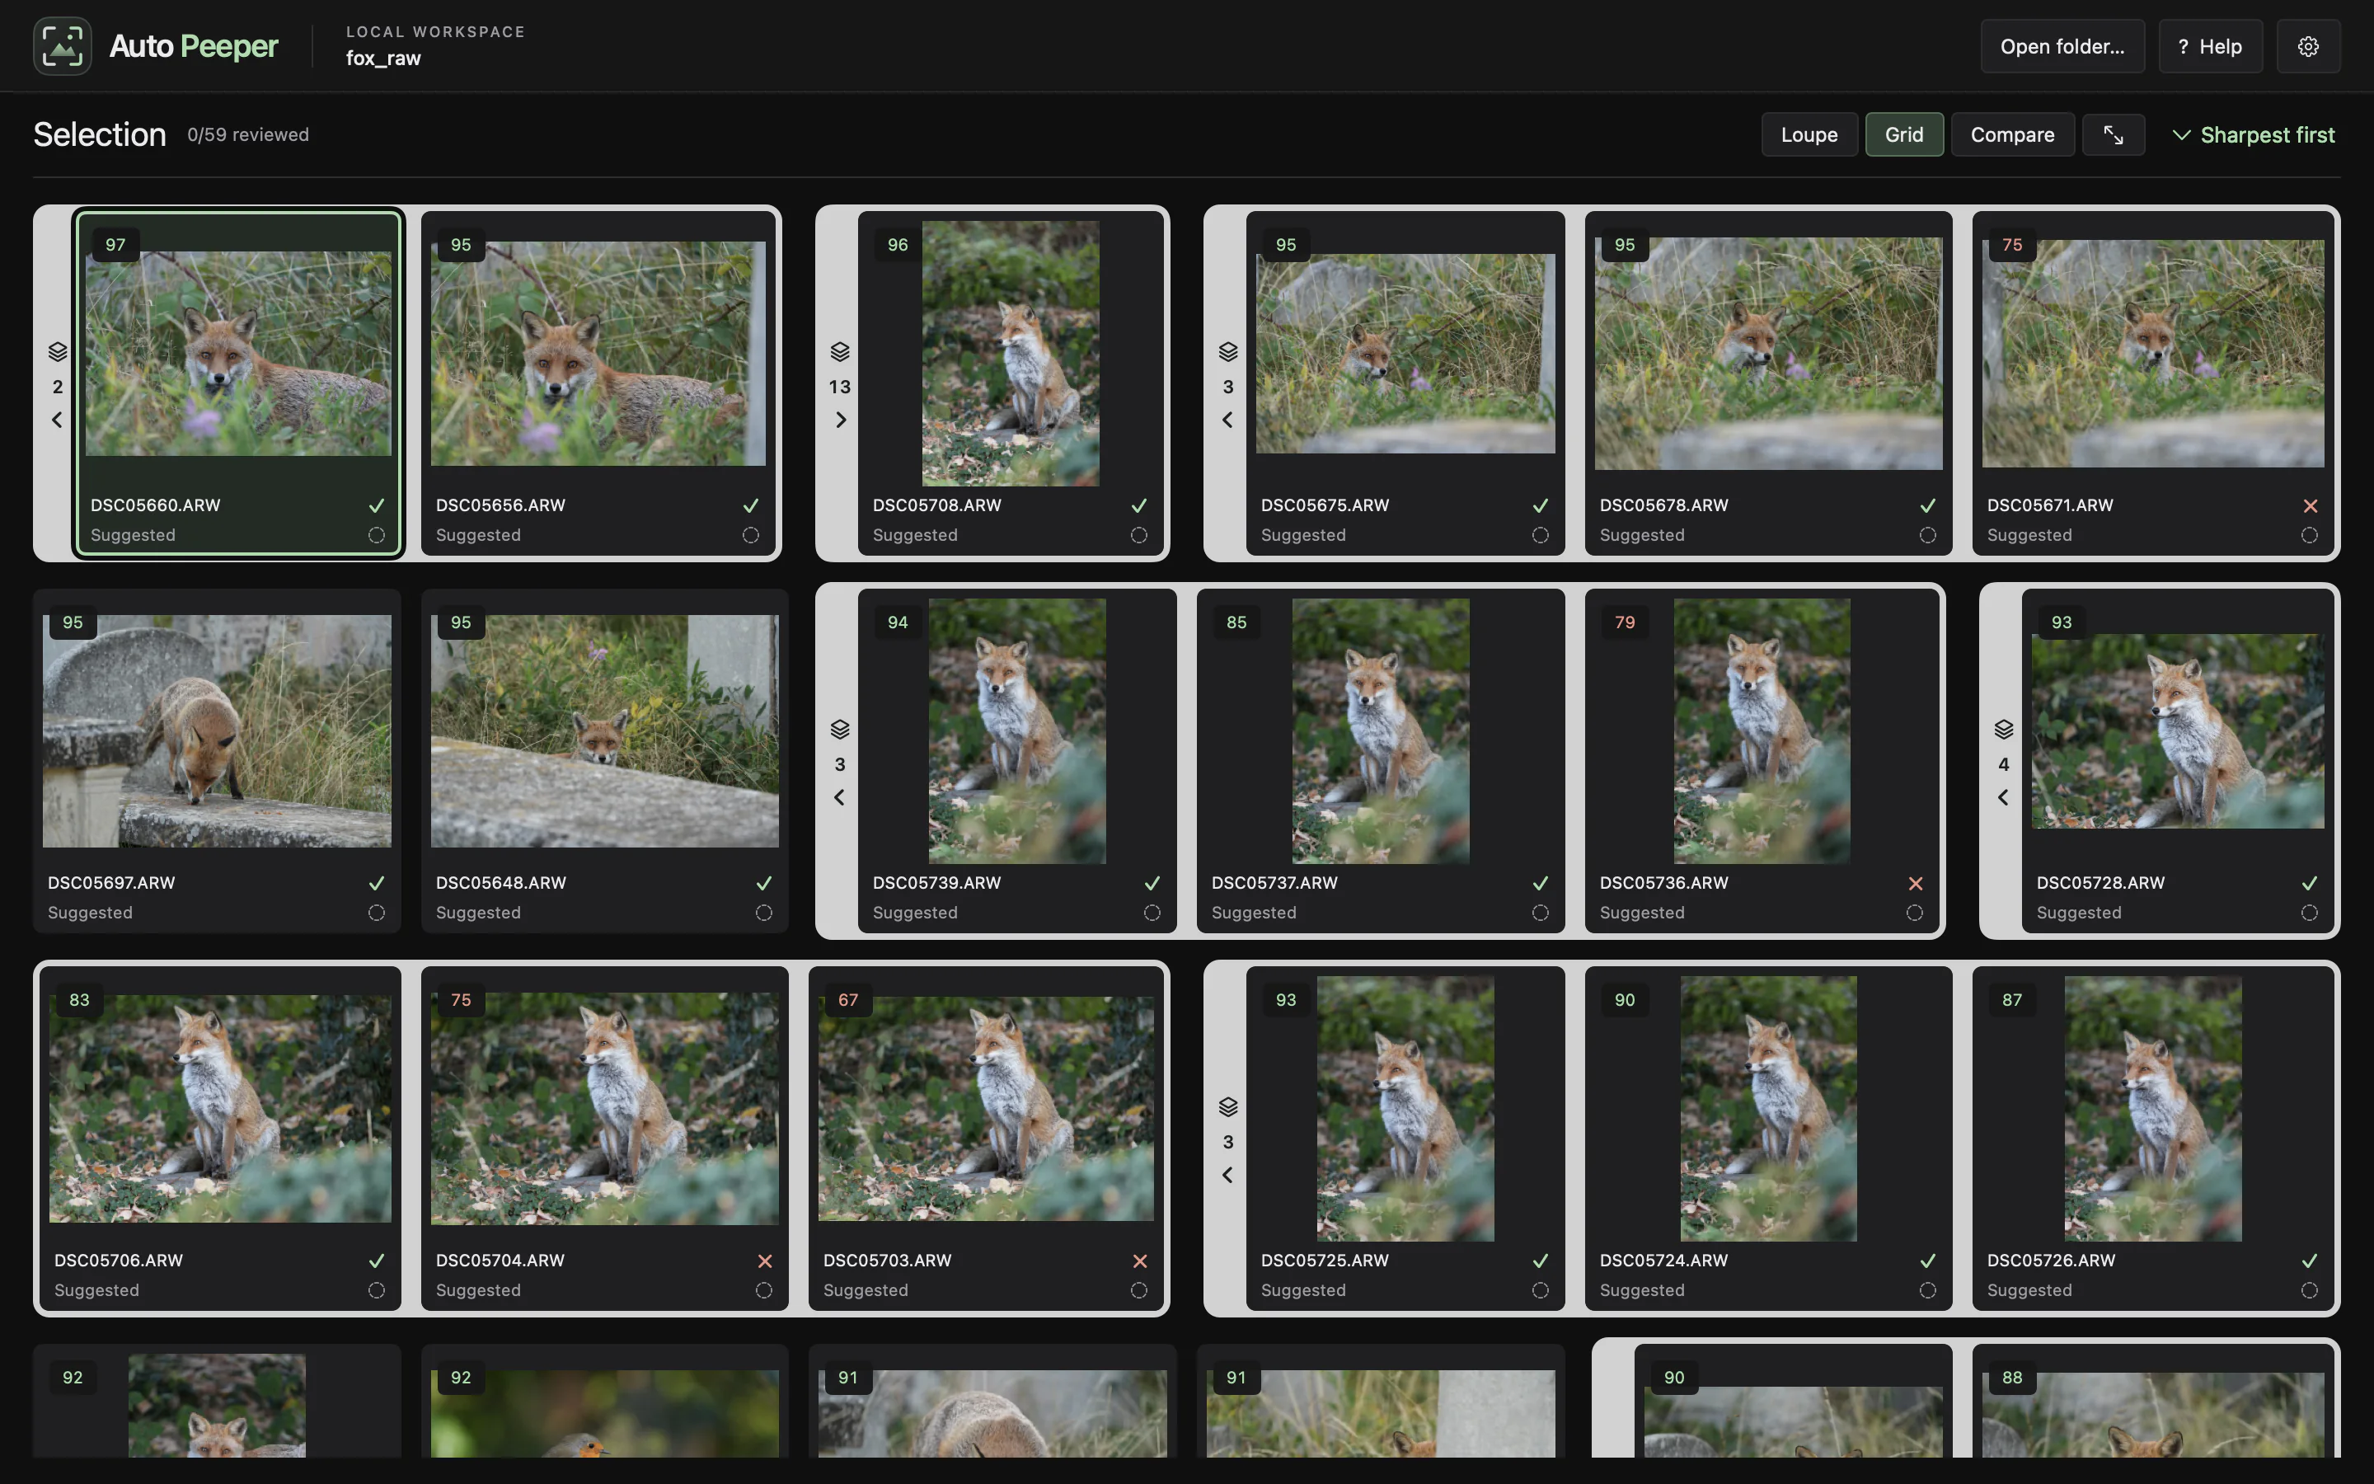Switch to Loupe view
The height and width of the screenshot is (1484, 2374).
[1809, 134]
